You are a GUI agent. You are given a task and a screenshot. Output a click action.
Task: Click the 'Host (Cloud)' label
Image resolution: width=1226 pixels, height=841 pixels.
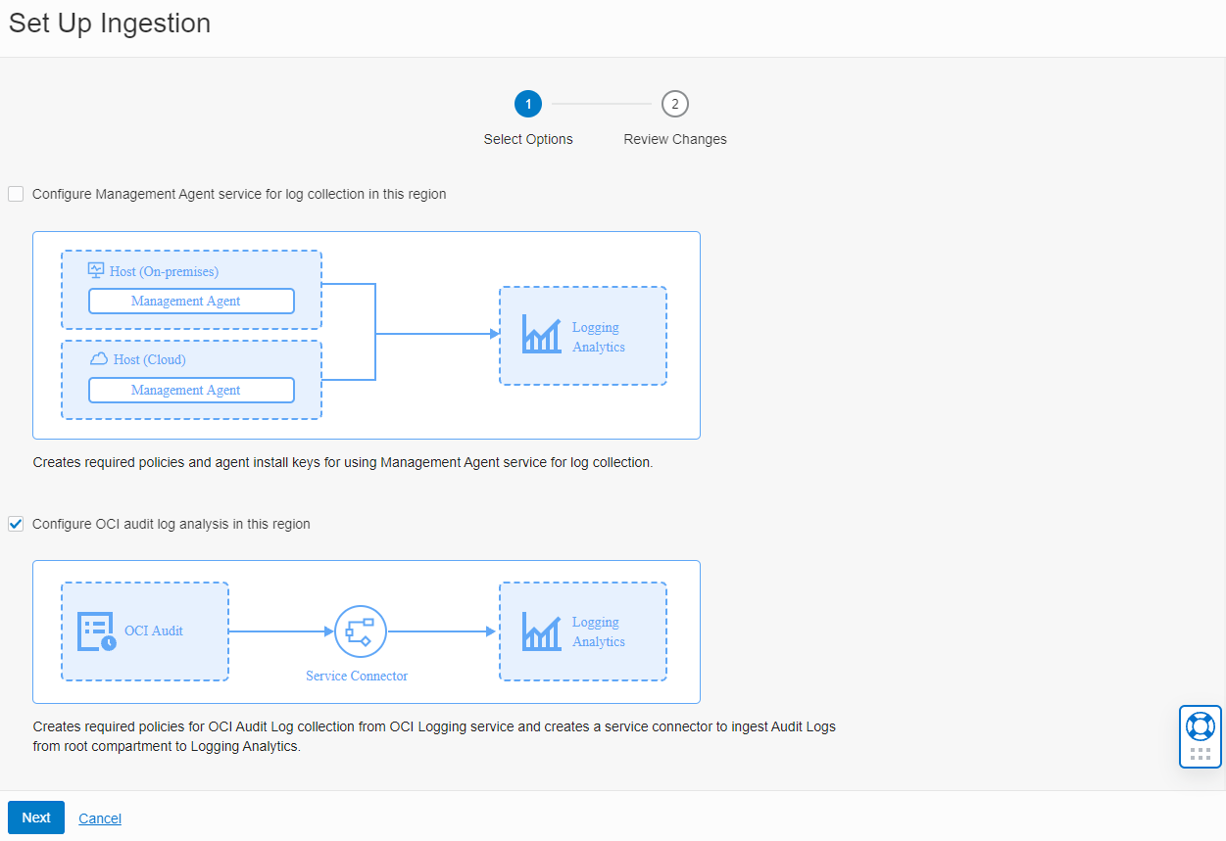click(x=149, y=359)
